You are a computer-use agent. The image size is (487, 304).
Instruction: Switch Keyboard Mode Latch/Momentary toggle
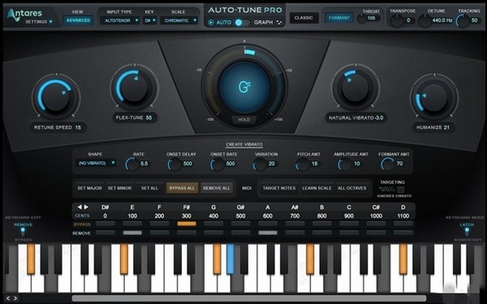pos(467,231)
